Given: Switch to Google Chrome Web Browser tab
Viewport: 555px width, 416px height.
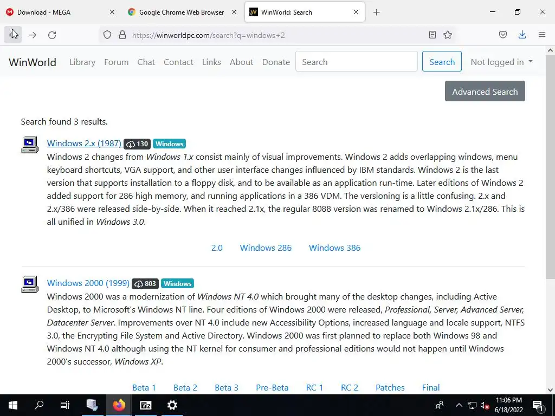Looking at the screenshot, I should tap(182, 12).
